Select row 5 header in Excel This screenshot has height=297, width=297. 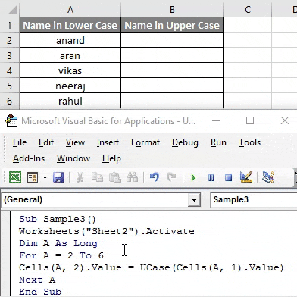10,86
